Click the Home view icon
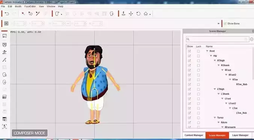The height and width of the screenshot is (140, 254). coord(146,14)
